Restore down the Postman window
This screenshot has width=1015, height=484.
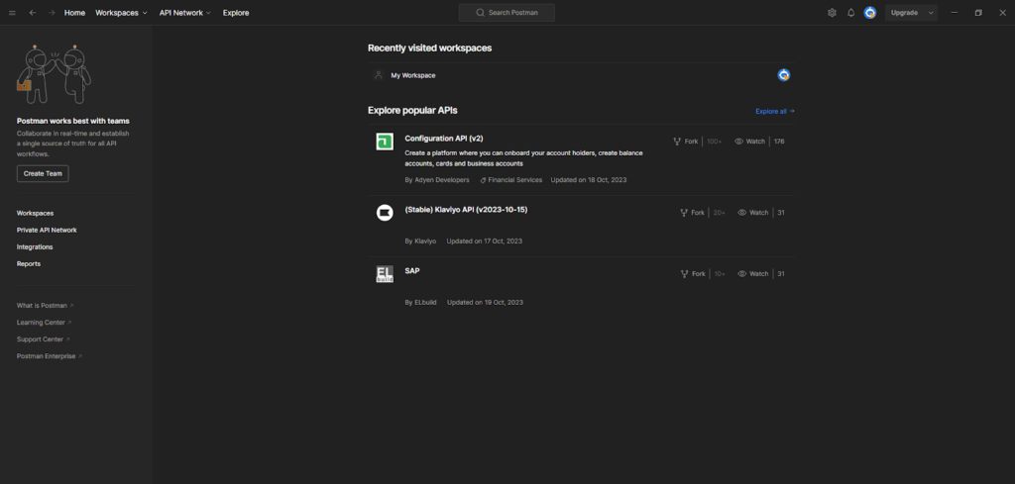pos(978,13)
